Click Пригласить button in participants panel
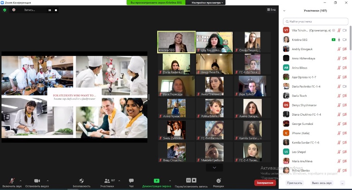The width and height of the screenshot is (352, 190). (294, 183)
